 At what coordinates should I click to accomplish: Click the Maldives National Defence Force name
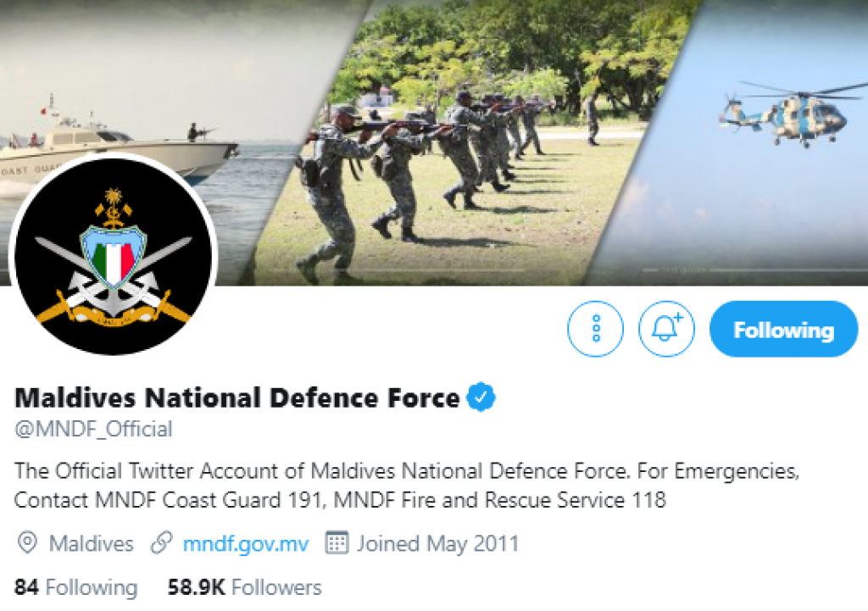point(237,397)
